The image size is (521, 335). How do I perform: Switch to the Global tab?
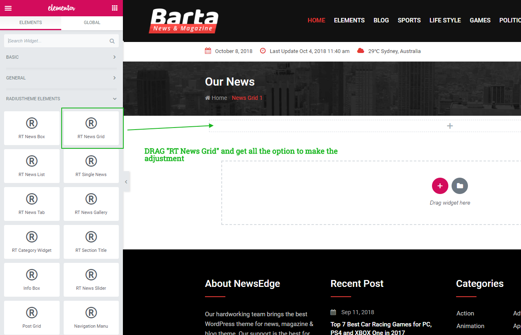[x=92, y=22]
